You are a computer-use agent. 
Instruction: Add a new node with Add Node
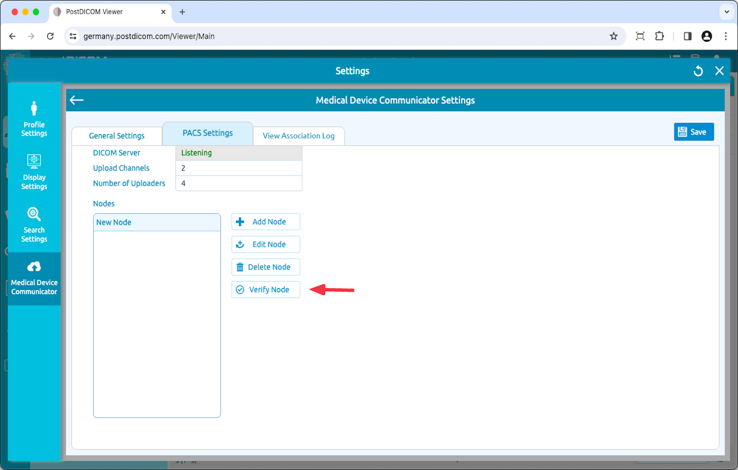(266, 222)
